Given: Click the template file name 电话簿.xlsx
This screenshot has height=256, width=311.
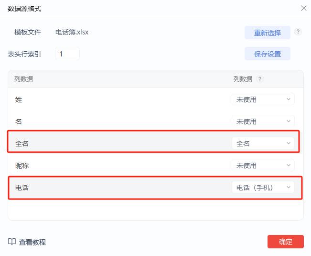Looking at the screenshot, I should coord(72,33).
